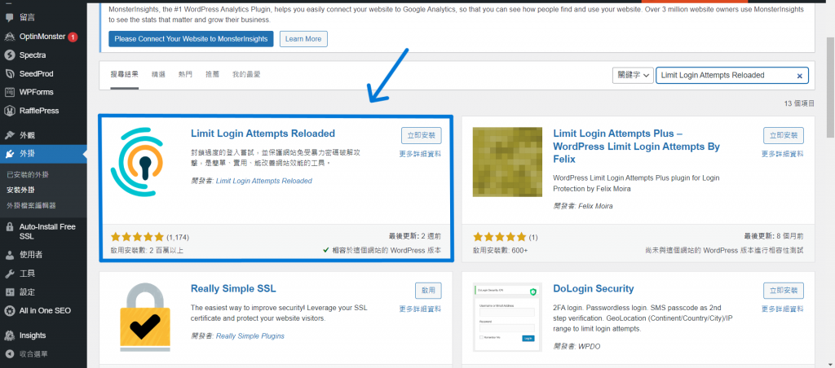The image size is (835, 368).
Task: Switch to the 搜尋結果 tab
Action: pyautogui.click(x=125, y=75)
